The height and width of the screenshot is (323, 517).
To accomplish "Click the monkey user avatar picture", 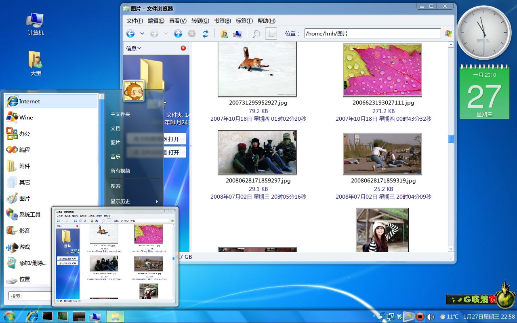I will tap(134, 91).
